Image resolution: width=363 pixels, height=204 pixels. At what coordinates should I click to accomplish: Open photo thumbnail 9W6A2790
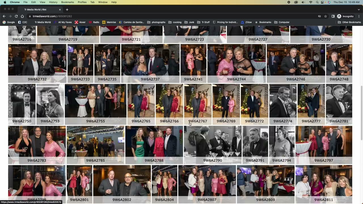(x=213, y=145)
